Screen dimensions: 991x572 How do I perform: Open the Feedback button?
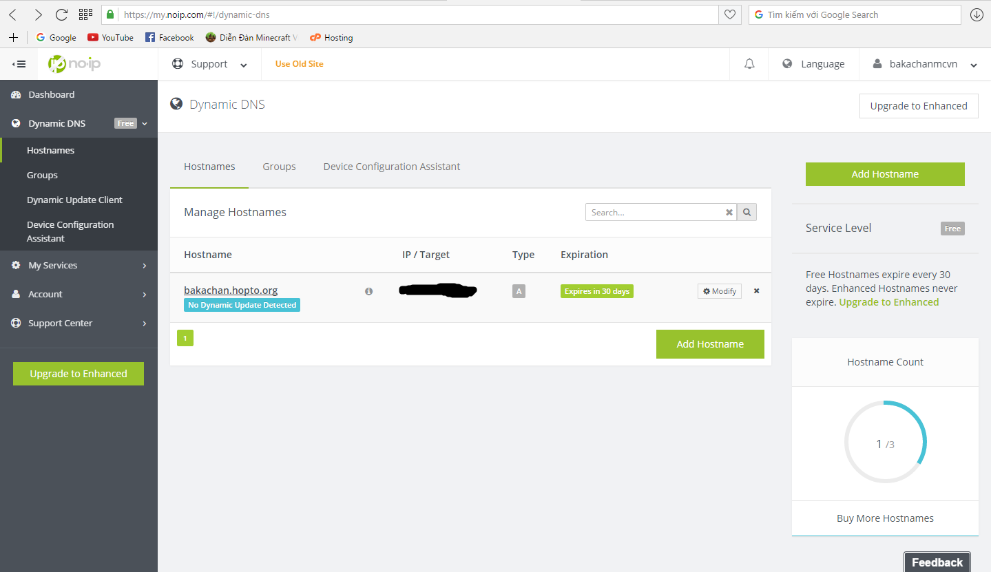pos(937,562)
